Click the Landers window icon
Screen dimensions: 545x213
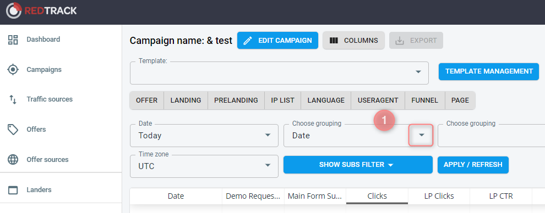(x=13, y=190)
